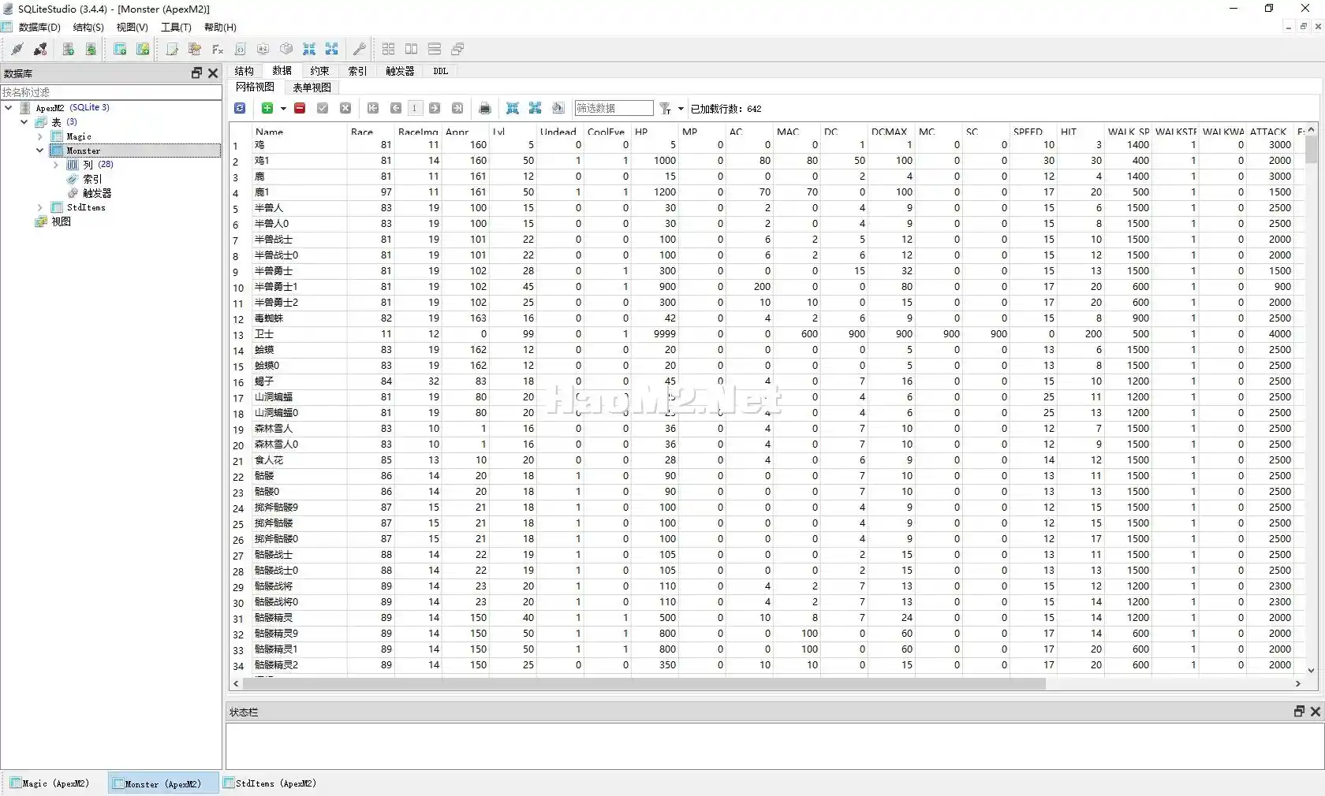Image resolution: width=1325 pixels, height=796 pixels.
Task: Switch to the 触发器 tab
Action: pyautogui.click(x=400, y=71)
